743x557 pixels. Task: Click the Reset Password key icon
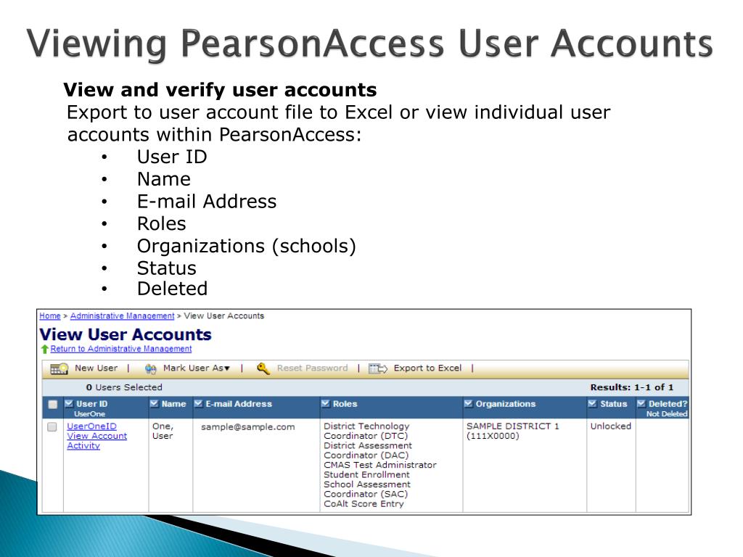pos(263,368)
